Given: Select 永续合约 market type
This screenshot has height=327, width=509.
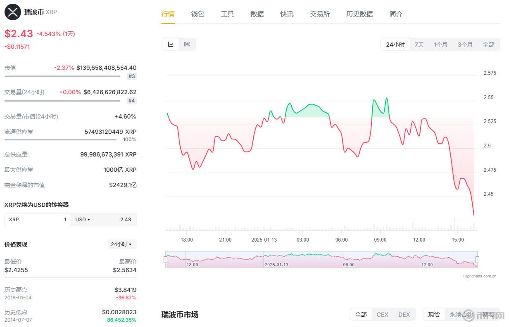Looking at the screenshot, I should (x=462, y=315).
